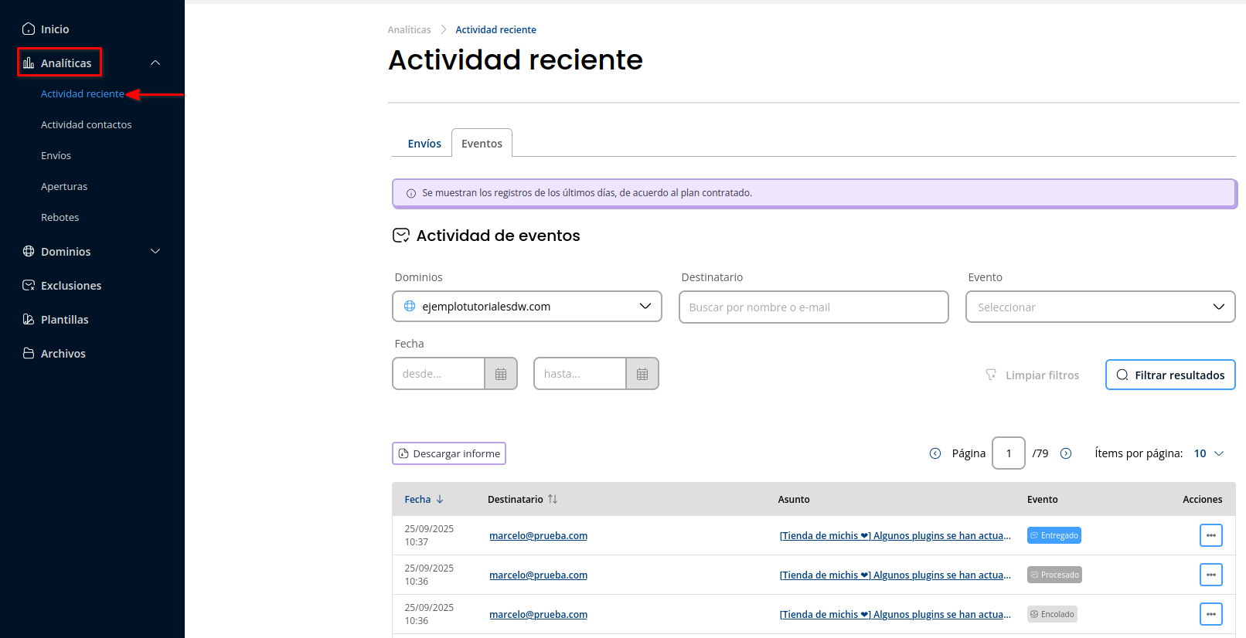Click the Inicio home icon in sidebar
The image size is (1246, 638).
point(29,29)
